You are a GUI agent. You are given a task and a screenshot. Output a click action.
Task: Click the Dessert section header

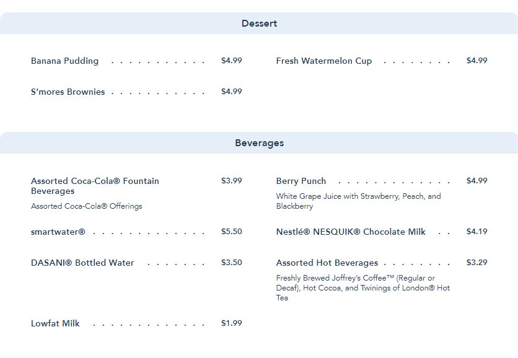click(259, 24)
